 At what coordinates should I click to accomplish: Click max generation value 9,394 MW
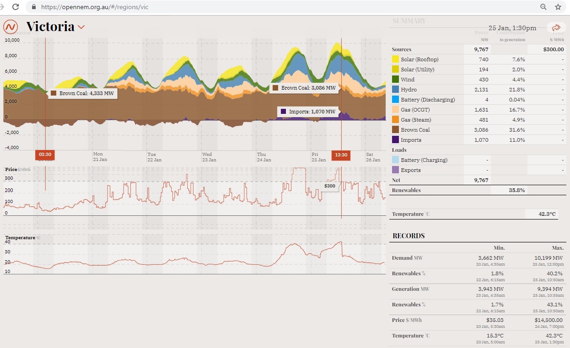pyautogui.click(x=549, y=289)
